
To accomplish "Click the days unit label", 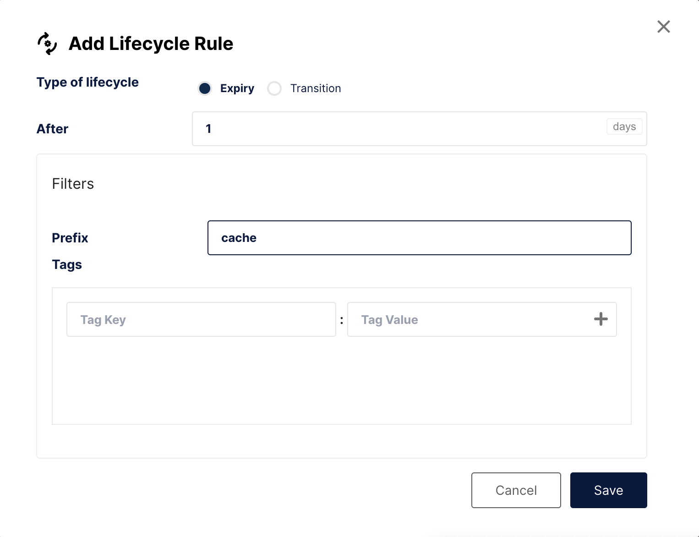I will coord(624,126).
